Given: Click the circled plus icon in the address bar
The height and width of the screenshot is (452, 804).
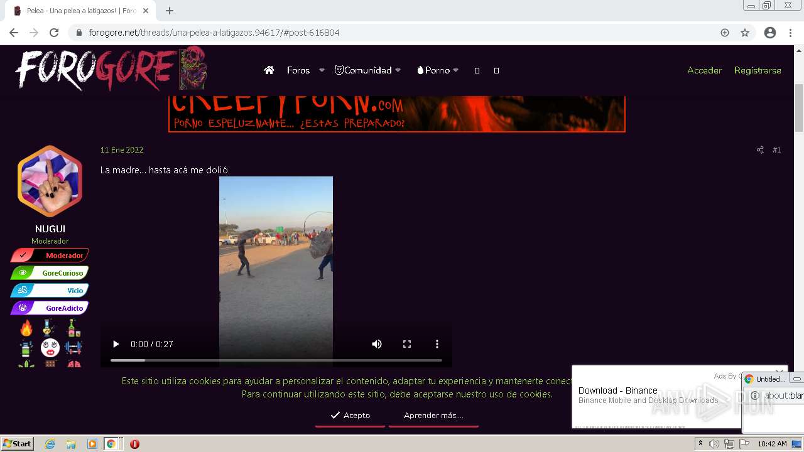Looking at the screenshot, I should [x=725, y=33].
